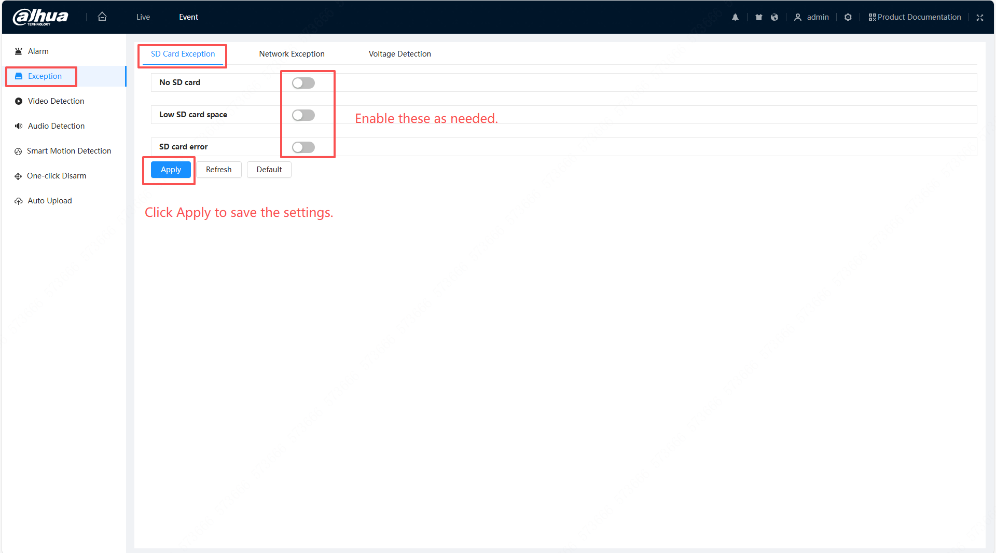The width and height of the screenshot is (996, 553).
Task: Open the Voltage Detection tab
Action: pyautogui.click(x=399, y=54)
